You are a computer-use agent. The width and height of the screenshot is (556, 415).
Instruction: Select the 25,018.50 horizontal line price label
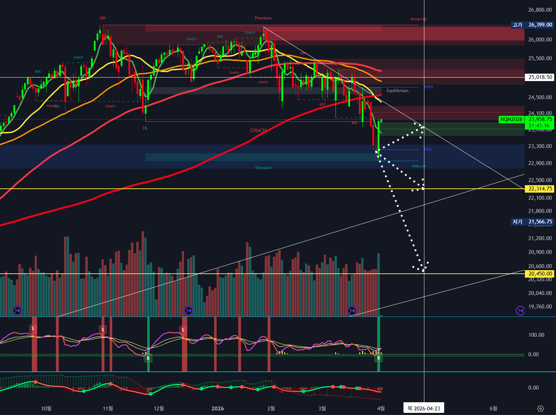point(540,77)
